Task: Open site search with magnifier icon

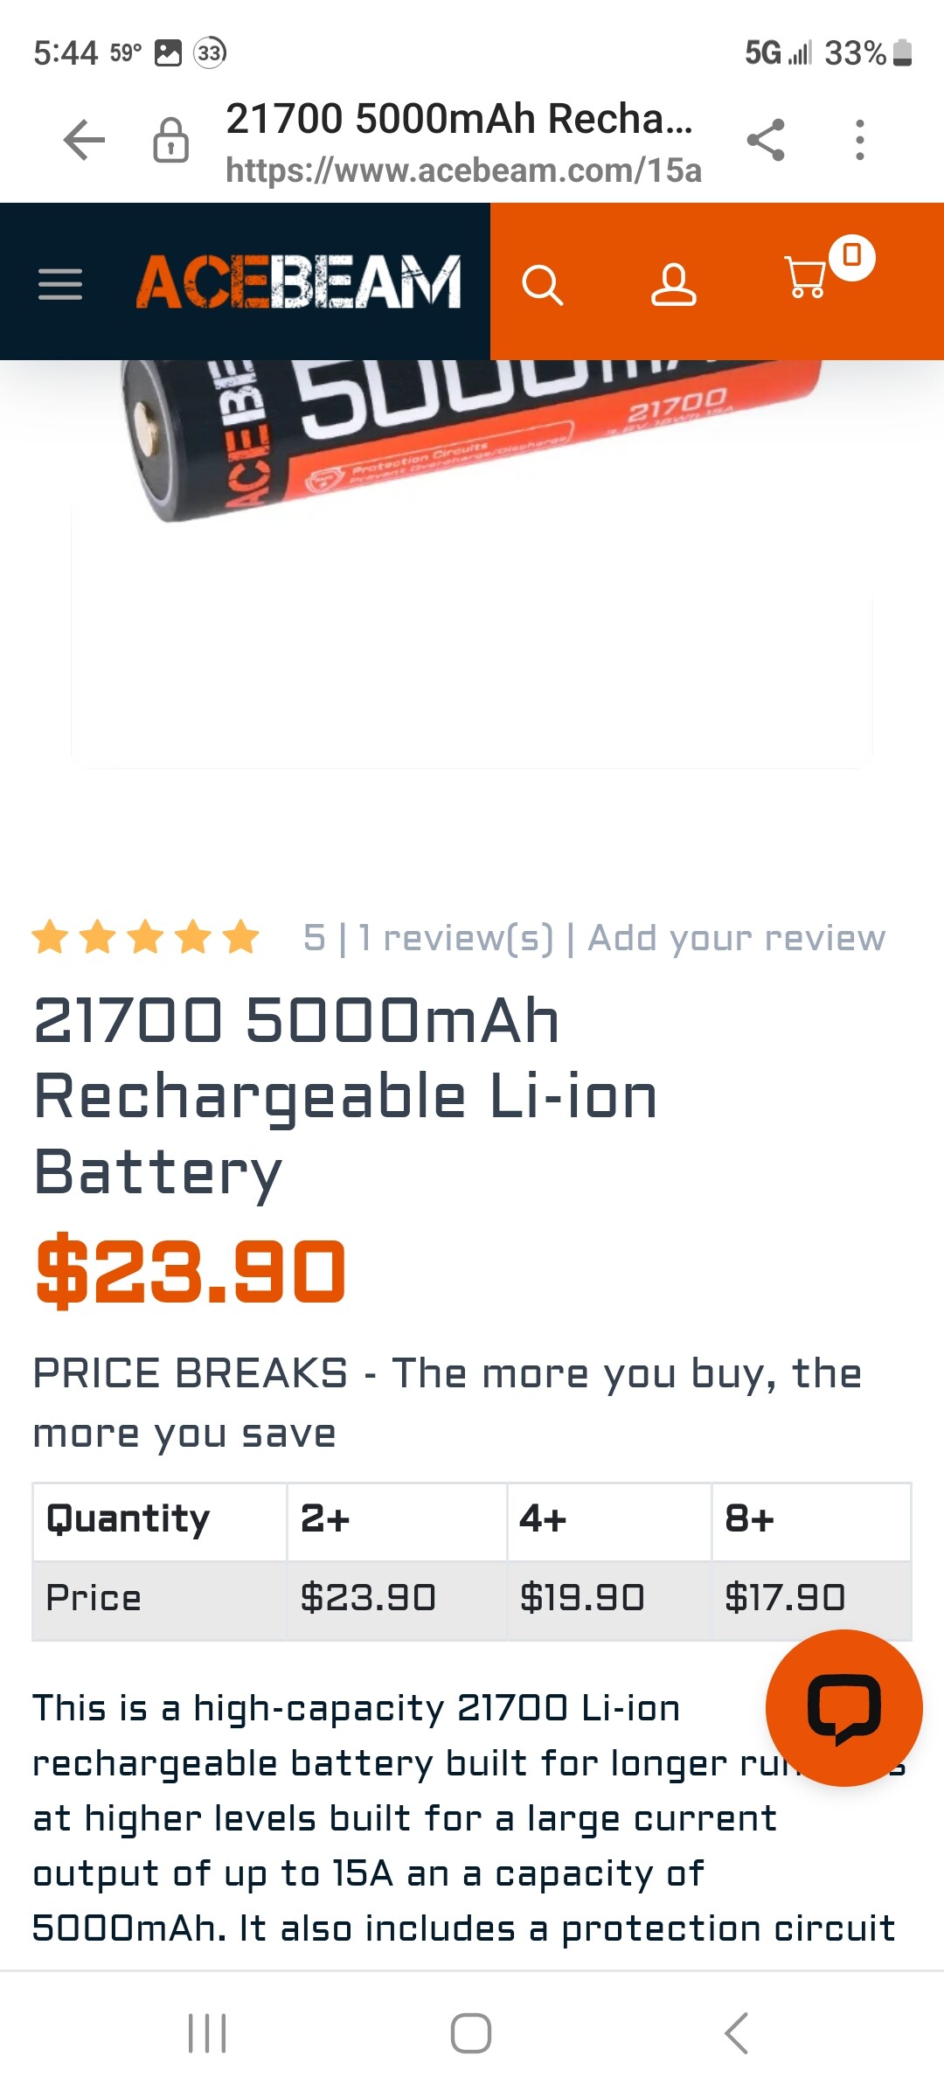Action: (x=542, y=284)
